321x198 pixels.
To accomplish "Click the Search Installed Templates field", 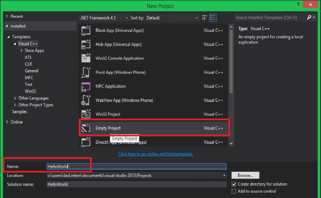I will [x=270, y=18].
